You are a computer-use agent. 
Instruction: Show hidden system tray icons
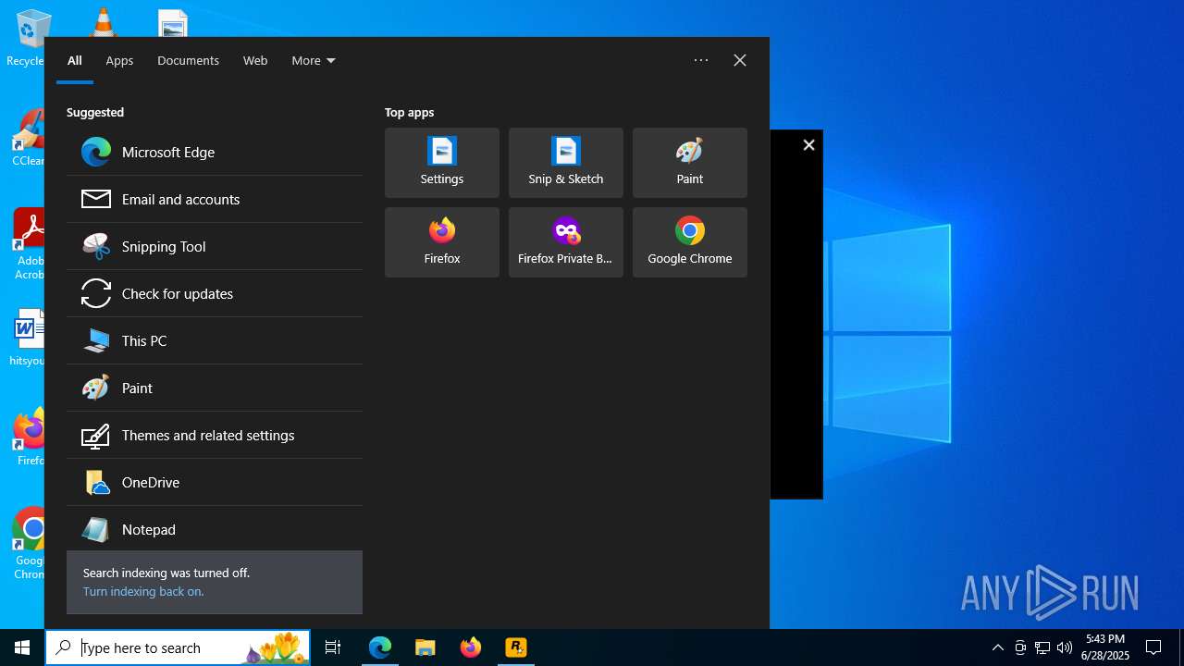pos(998,647)
